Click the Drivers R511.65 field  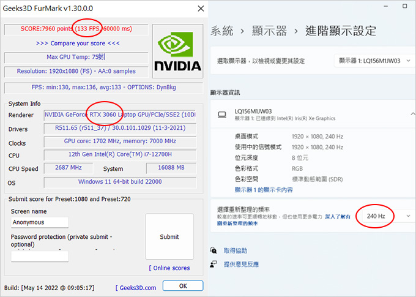pyautogui.click(x=120, y=128)
